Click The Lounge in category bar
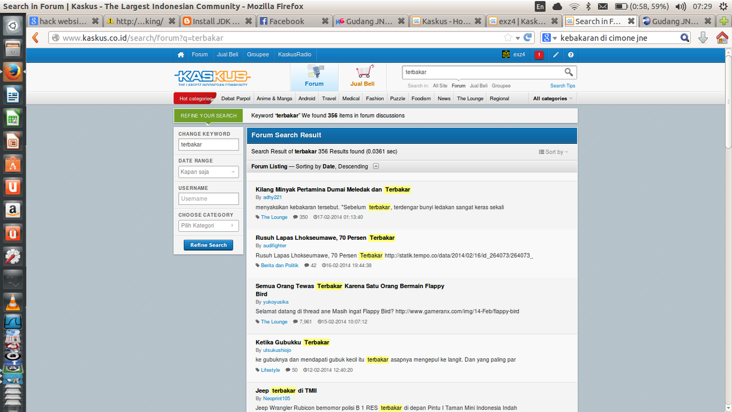732x412 pixels. (x=470, y=98)
